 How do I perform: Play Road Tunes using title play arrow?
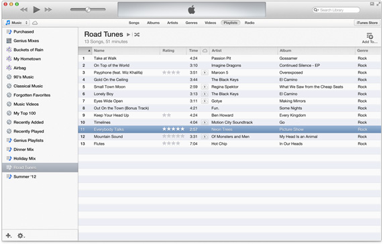128,35
